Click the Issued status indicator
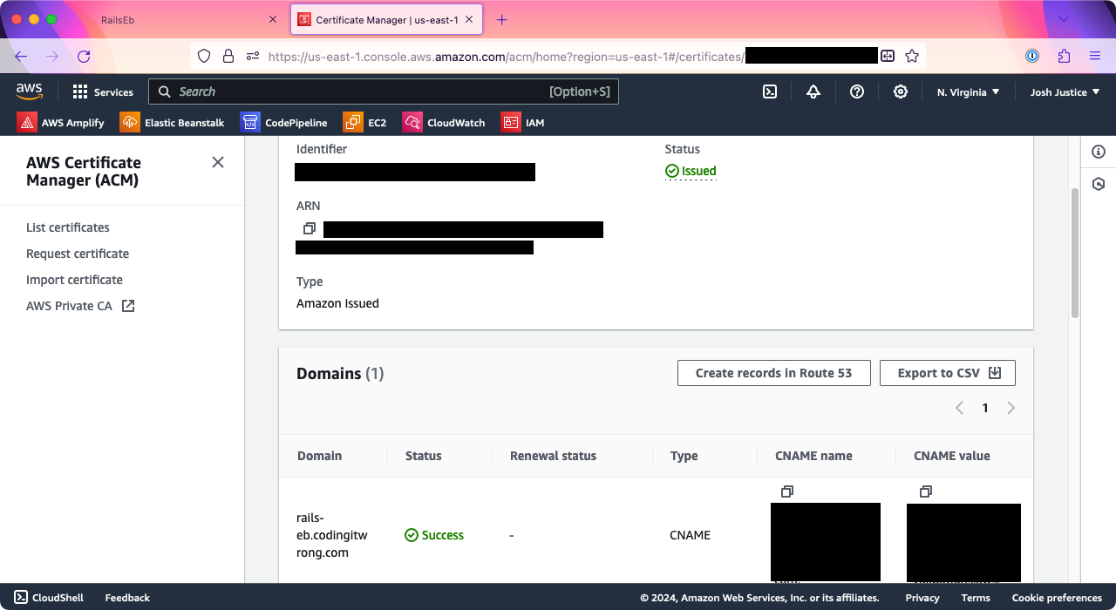This screenshot has width=1116, height=610. tap(691, 171)
